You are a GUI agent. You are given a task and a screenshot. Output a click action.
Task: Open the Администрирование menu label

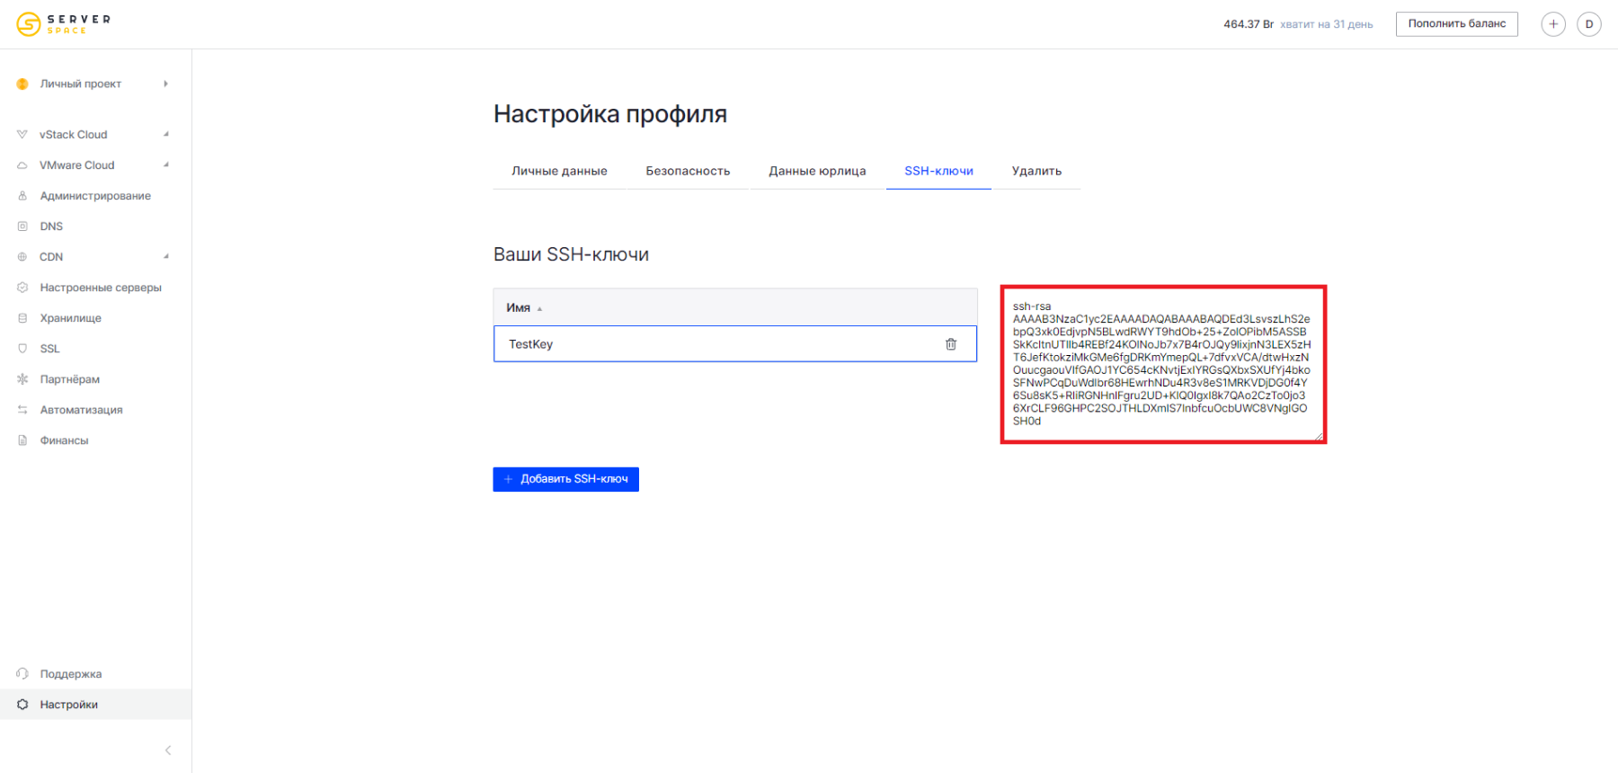click(x=95, y=196)
